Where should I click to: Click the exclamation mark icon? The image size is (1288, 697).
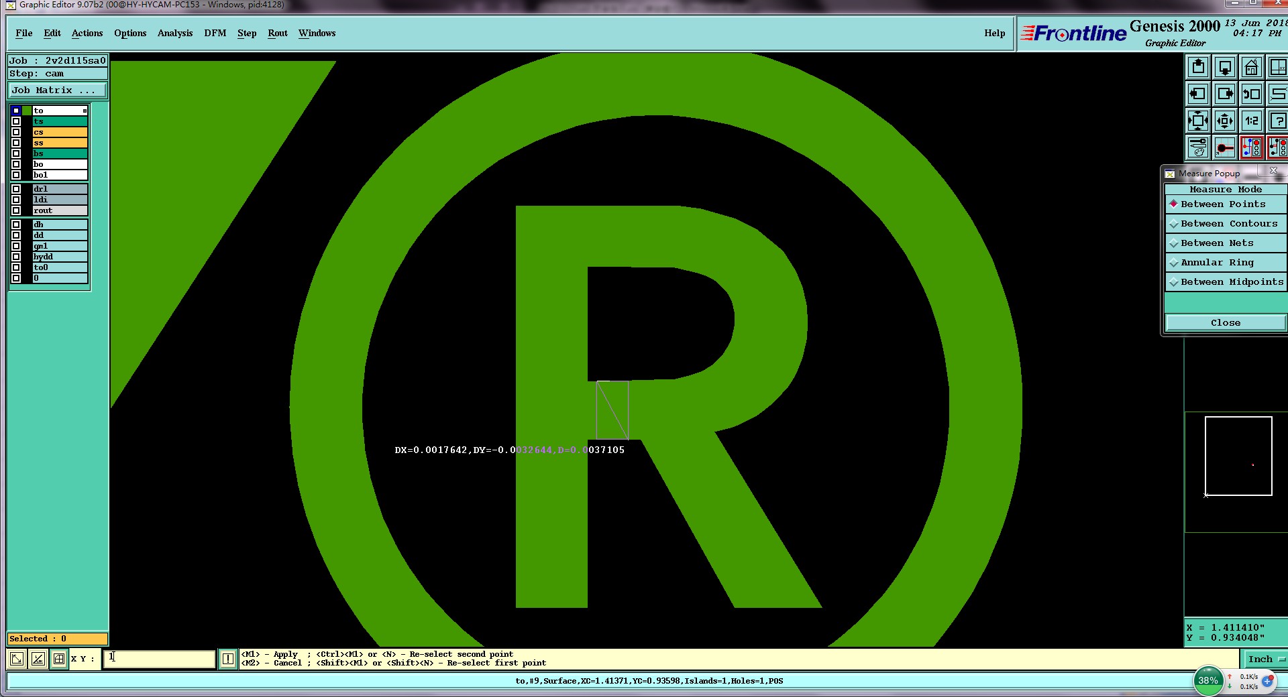pos(228,659)
